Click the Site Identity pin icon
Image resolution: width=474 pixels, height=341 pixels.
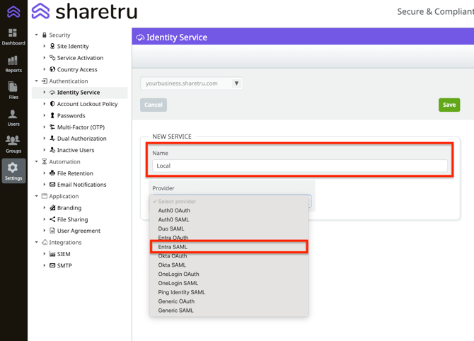[52, 46]
